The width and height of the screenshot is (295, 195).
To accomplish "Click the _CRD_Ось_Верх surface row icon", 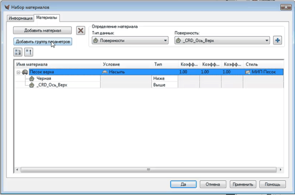I will click(x=33, y=85).
